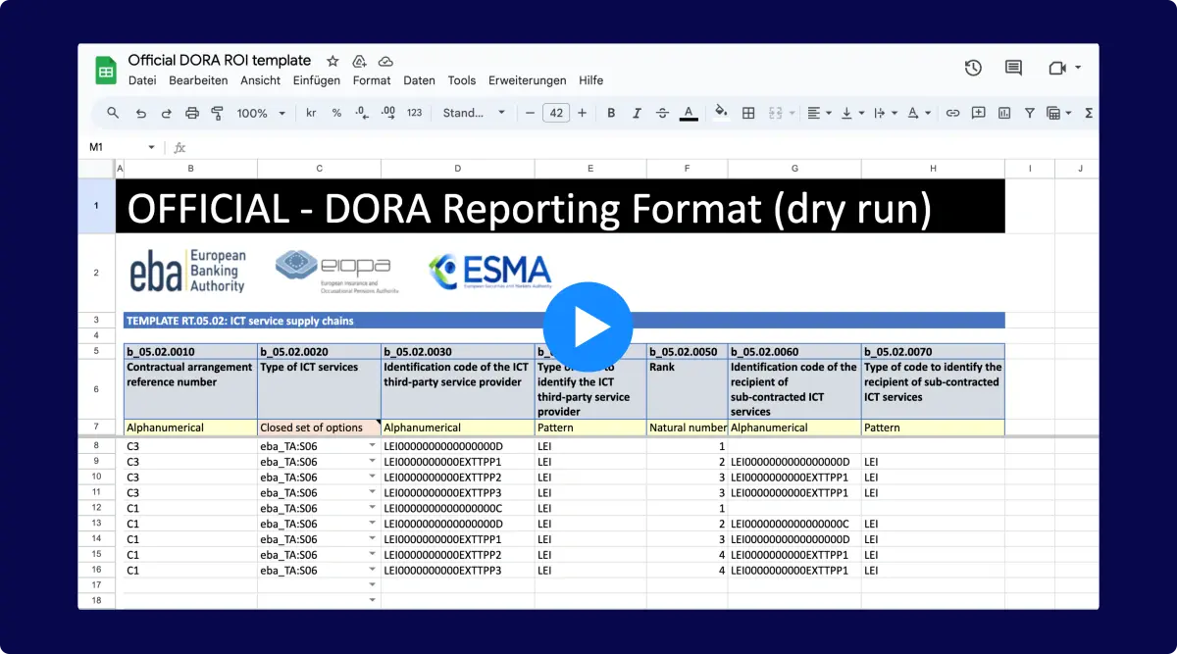
Task: Increase font size with plus button
Action: point(582,113)
